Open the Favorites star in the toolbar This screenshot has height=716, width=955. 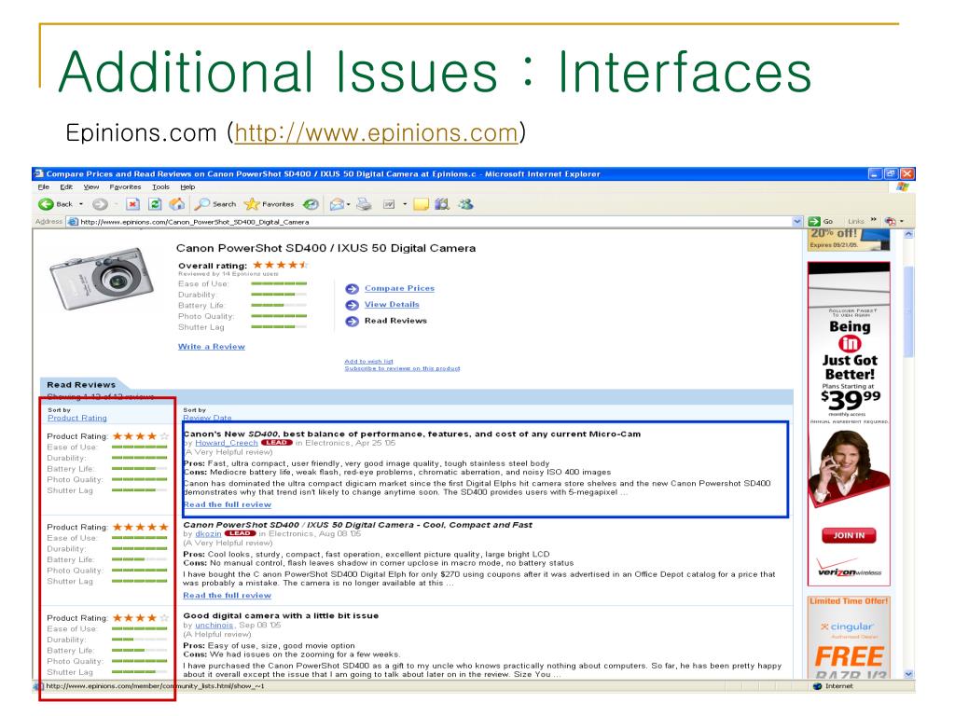tap(269, 204)
